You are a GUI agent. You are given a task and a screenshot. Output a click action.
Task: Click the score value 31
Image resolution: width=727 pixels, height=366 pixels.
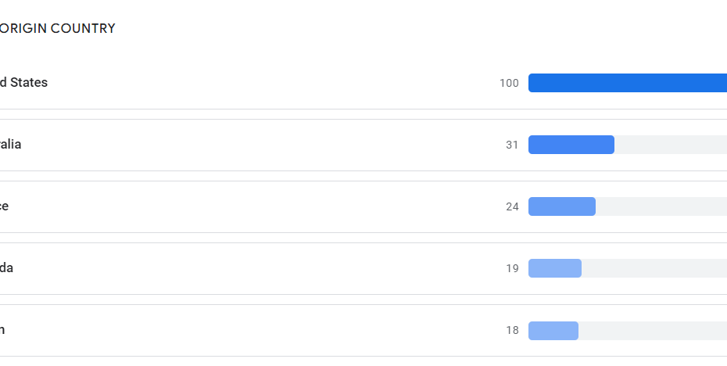(x=512, y=145)
